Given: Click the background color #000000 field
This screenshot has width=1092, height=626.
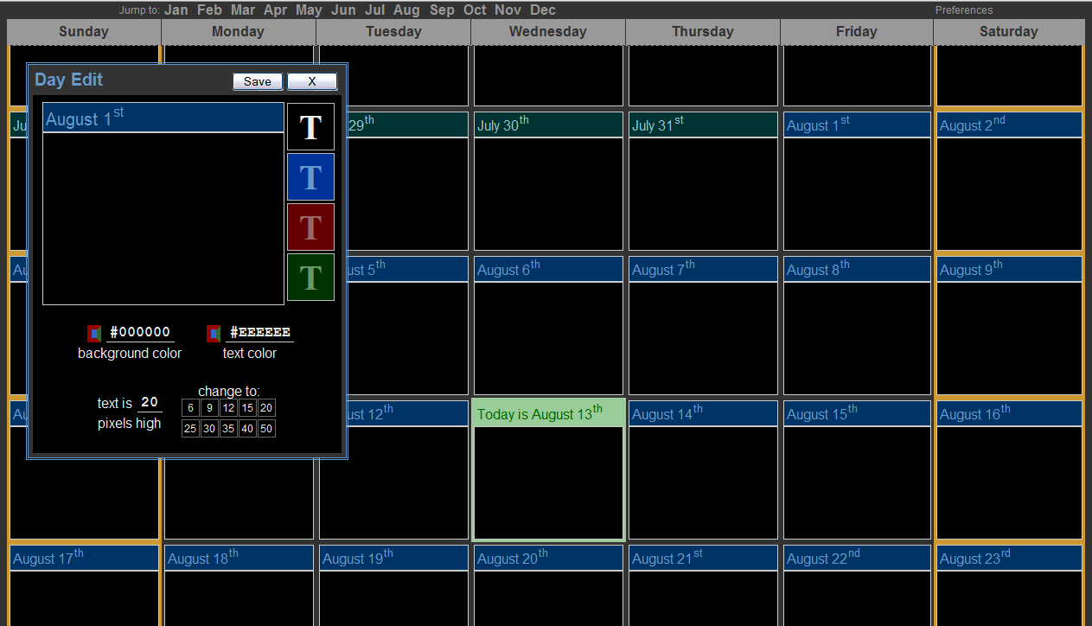Looking at the screenshot, I should point(140,332).
